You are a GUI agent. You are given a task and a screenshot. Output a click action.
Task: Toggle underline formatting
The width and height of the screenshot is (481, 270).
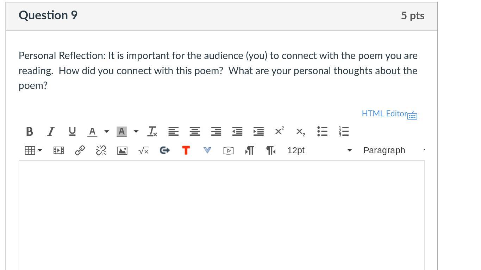(72, 131)
